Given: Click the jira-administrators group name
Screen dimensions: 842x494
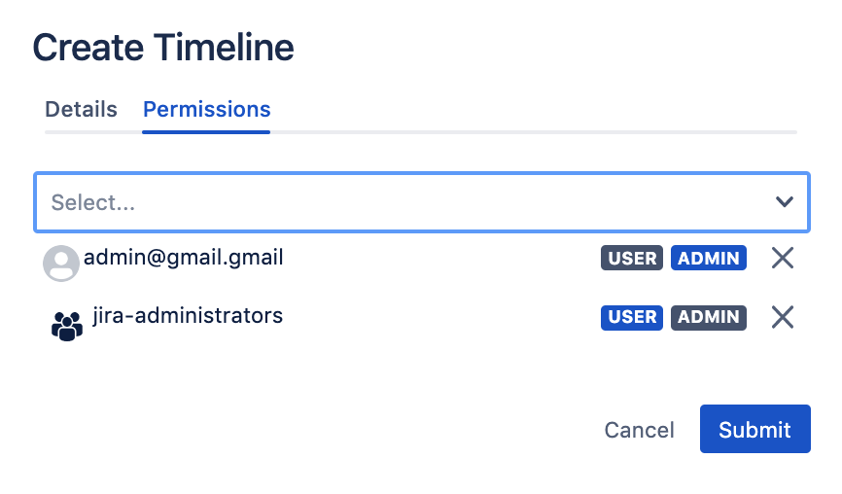Looking at the screenshot, I should point(188,315).
